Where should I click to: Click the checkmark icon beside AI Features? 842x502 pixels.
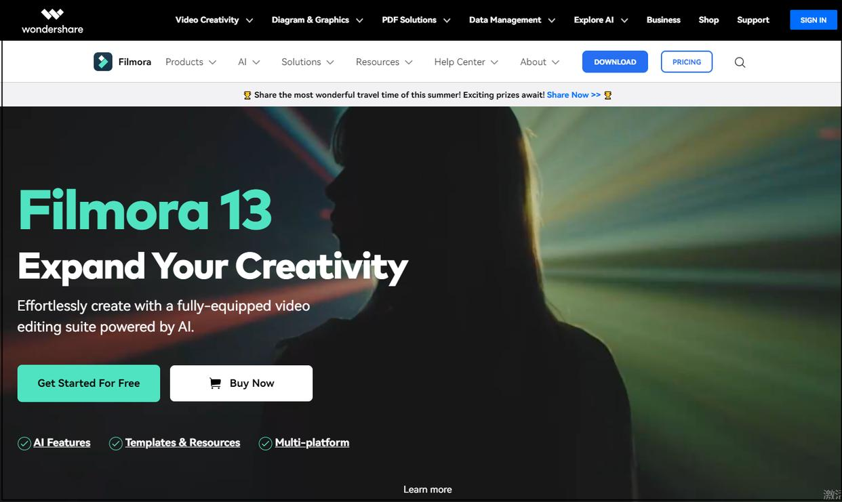[24, 444]
